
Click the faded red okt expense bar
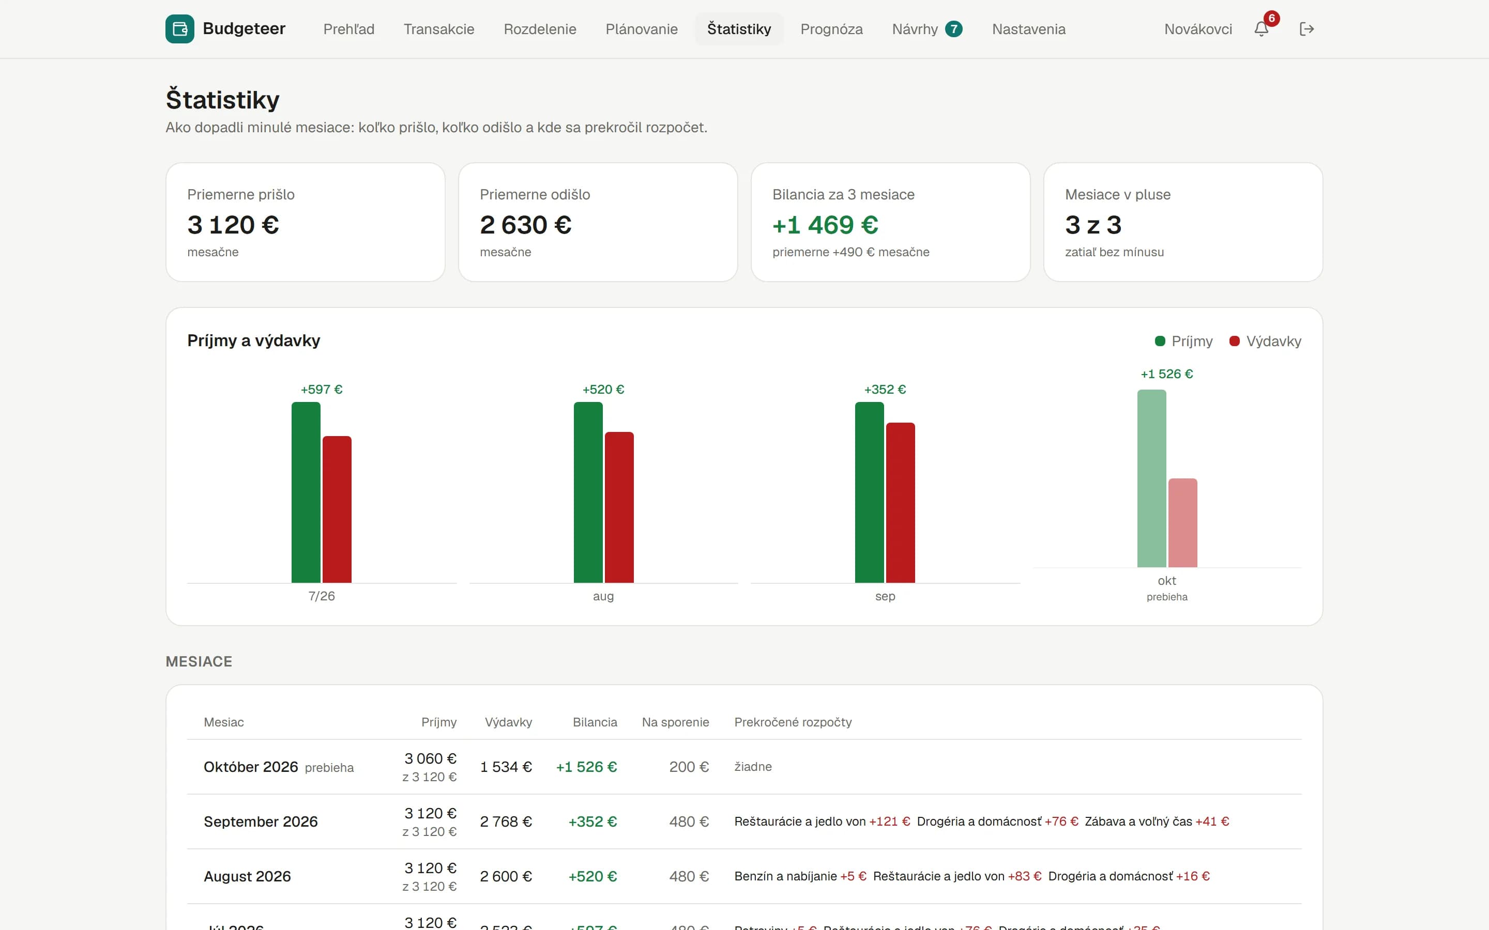point(1182,523)
